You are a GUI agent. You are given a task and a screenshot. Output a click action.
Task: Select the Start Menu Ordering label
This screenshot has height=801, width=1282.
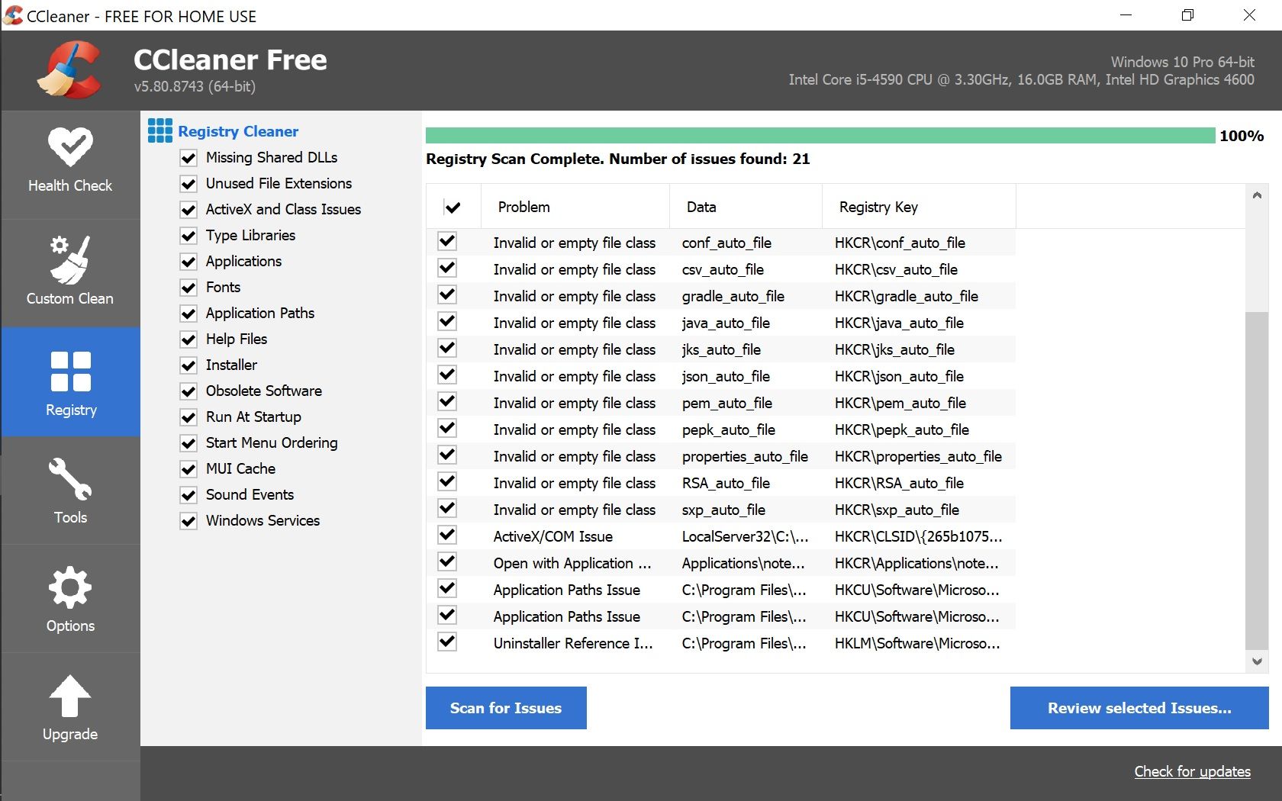click(272, 443)
